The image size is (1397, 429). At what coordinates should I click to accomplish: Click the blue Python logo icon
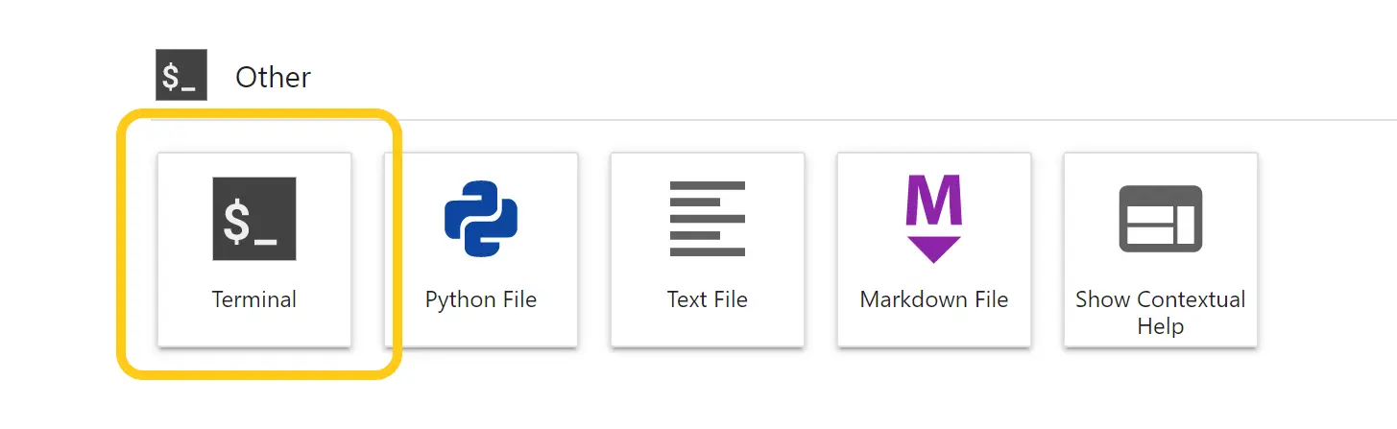pyautogui.click(x=481, y=219)
